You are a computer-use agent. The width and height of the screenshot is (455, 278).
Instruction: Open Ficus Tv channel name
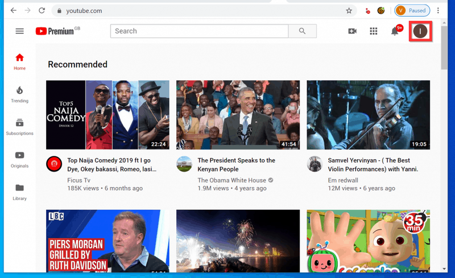click(x=78, y=180)
